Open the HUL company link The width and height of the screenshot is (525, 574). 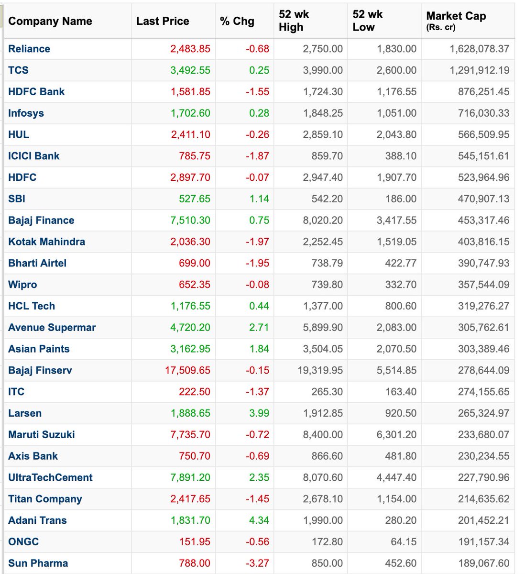pos(19,134)
